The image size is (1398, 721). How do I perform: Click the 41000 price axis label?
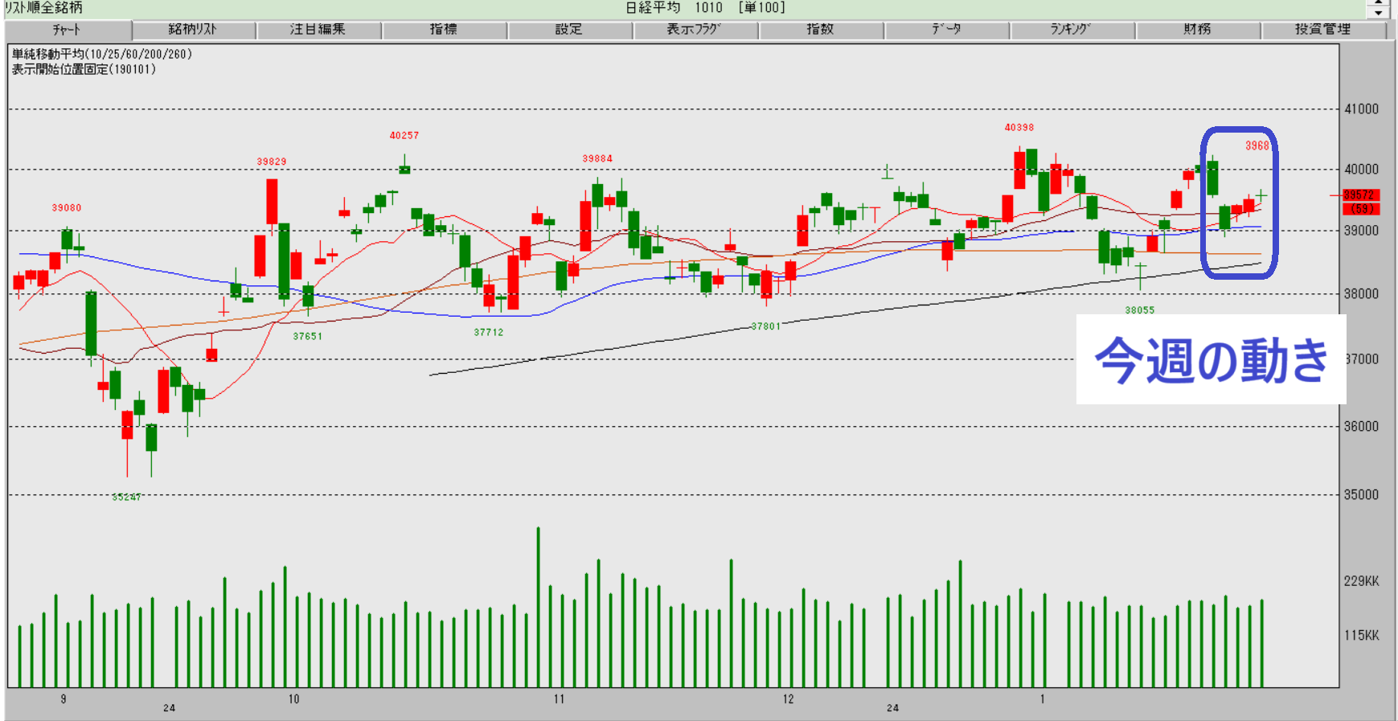(1362, 109)
